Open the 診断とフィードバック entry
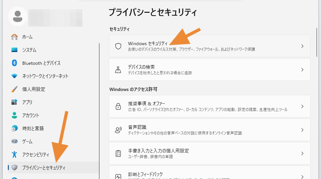This screenshot has width=321, height=179. (x=210, y=172)
